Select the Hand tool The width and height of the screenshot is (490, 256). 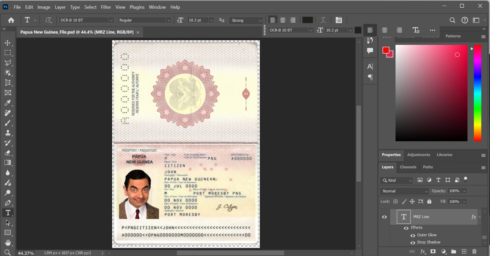[8, 243]
